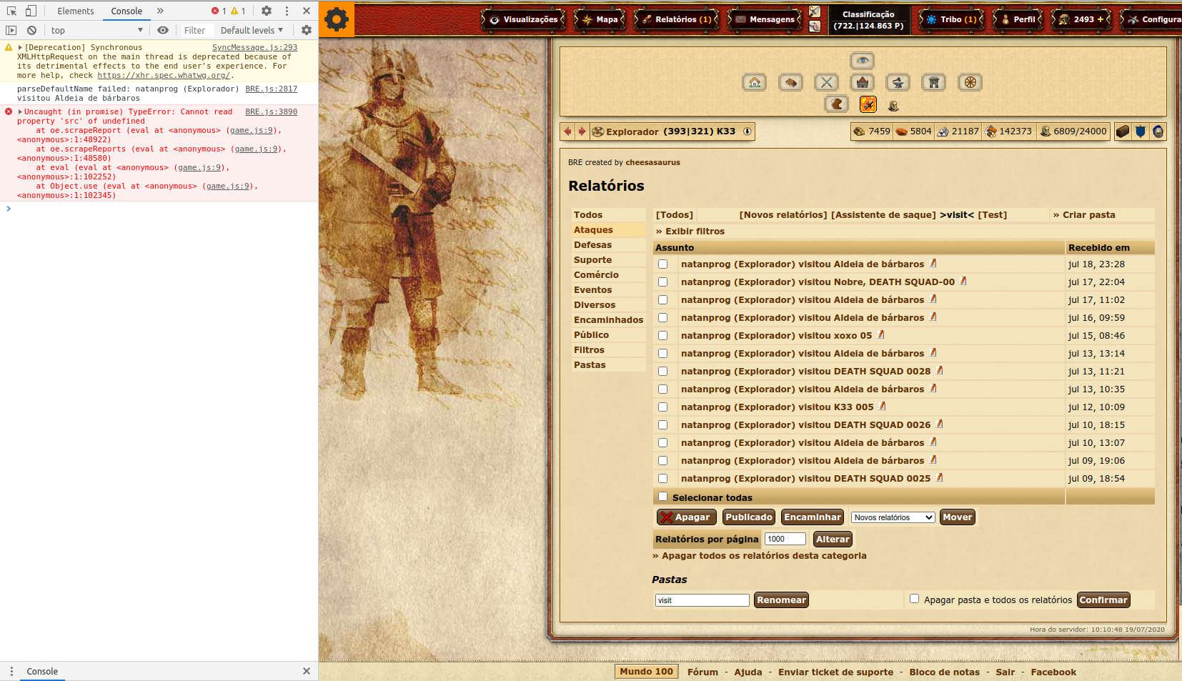Check the Nobre, DEATH SQUAD-00 report checkbox
Screen dimensions: 1182x681
click(x=662, y=282)
